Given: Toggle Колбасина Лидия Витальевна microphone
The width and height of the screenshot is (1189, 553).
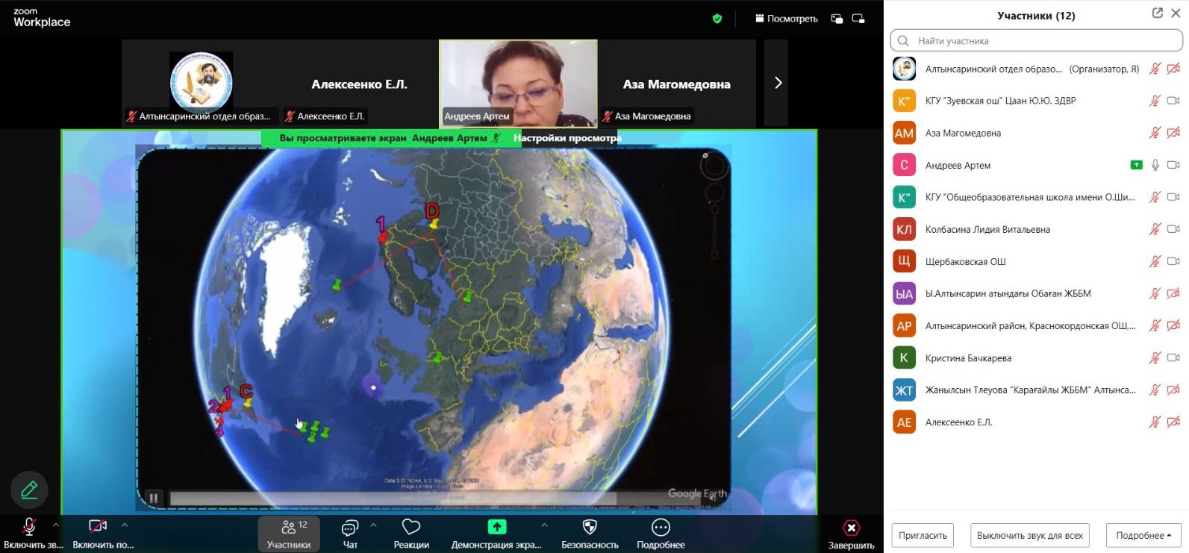Looking at the screenshot, I should pos(1155,229).
